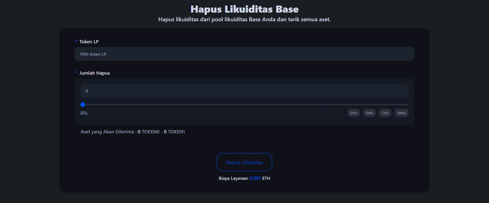Click the blue slider handle at 0%
The image size is (489, 203).
point(83,105)
